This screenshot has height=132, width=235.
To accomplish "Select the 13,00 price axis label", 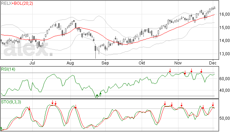I will click(x=224, y=54).
